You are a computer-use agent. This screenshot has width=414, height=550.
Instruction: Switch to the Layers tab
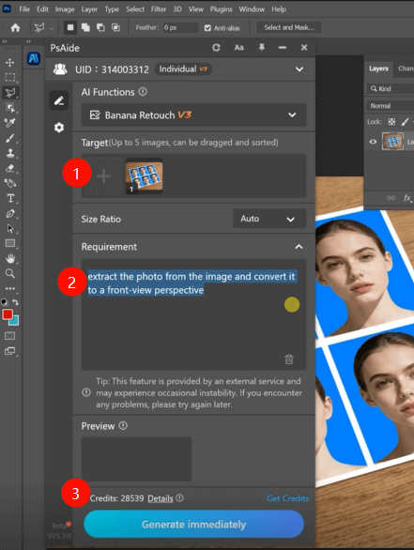tap(378, 69)
